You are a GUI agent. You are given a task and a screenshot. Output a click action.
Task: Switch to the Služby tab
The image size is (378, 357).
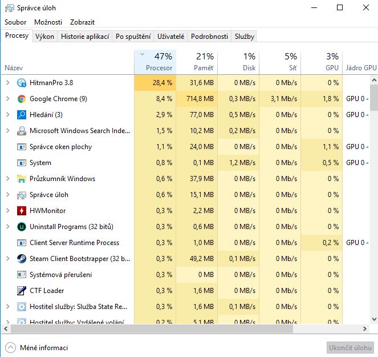(245, 37)
